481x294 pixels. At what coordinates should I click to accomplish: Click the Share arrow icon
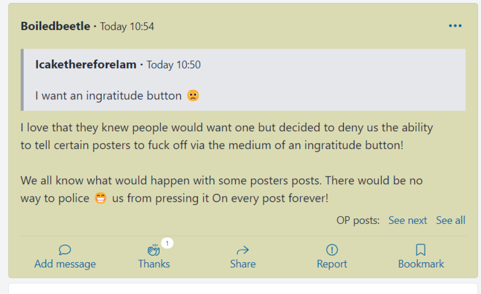pyautogui.click(x=243, y=250)
